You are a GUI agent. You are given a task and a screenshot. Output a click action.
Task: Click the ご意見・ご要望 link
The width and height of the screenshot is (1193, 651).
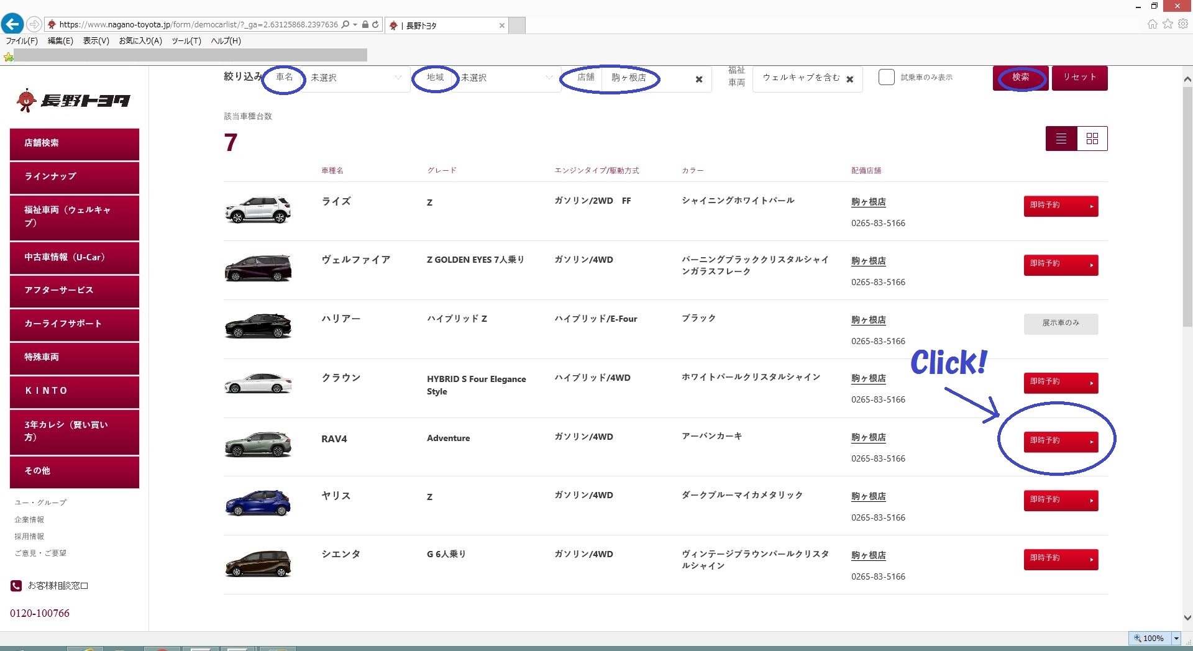[x=40, y=553]
